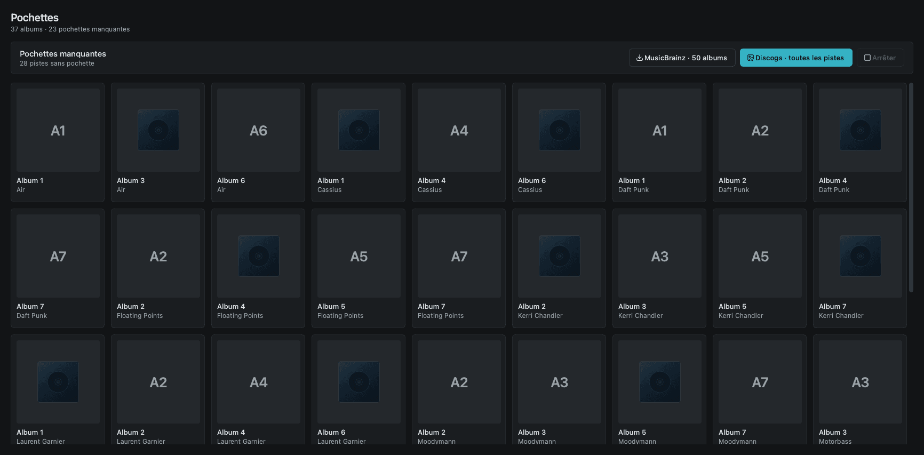
Task: Click the 'Pochettes' page title
Action: [35, 18]
